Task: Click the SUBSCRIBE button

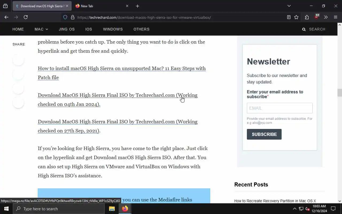Action: coord(264,134)
